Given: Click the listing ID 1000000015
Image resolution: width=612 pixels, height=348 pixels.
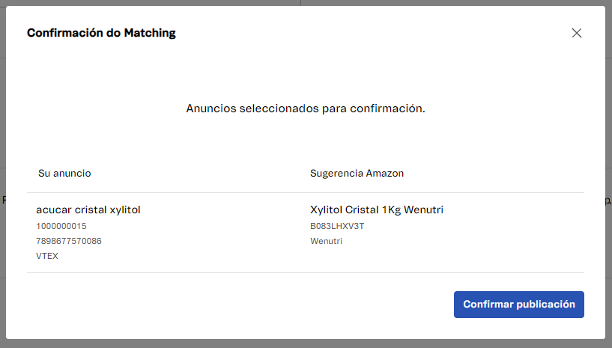Looking at the screenshot, I should (x=61, y=225).
